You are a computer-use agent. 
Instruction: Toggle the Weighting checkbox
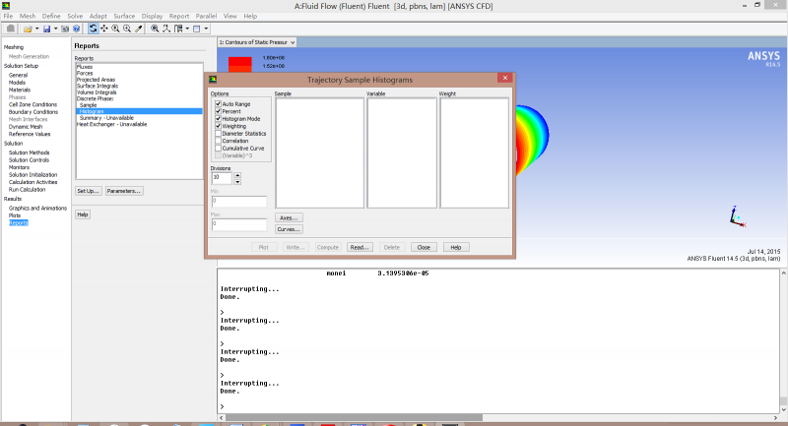(218, 127)
